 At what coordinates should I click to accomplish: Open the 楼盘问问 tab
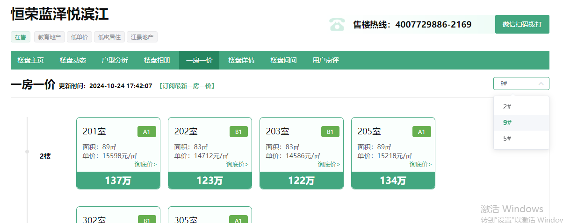[283, 60]
